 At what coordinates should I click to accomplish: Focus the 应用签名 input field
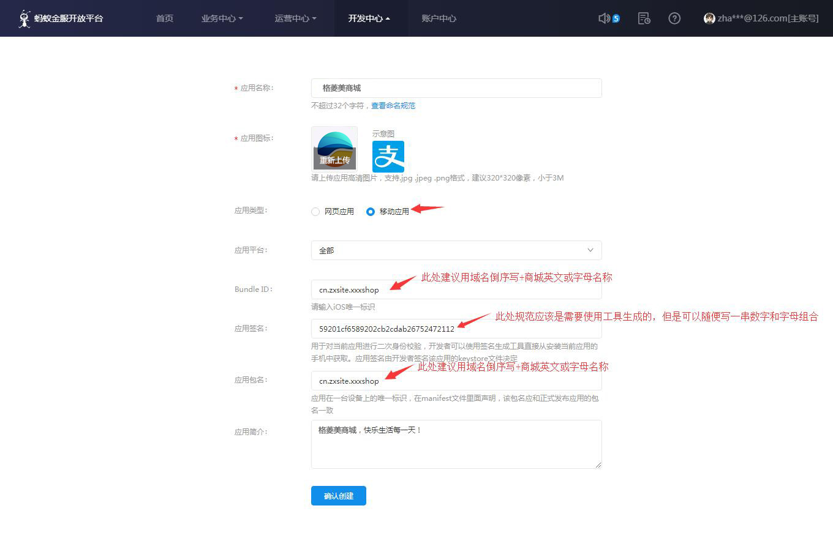tap(456, 329)
